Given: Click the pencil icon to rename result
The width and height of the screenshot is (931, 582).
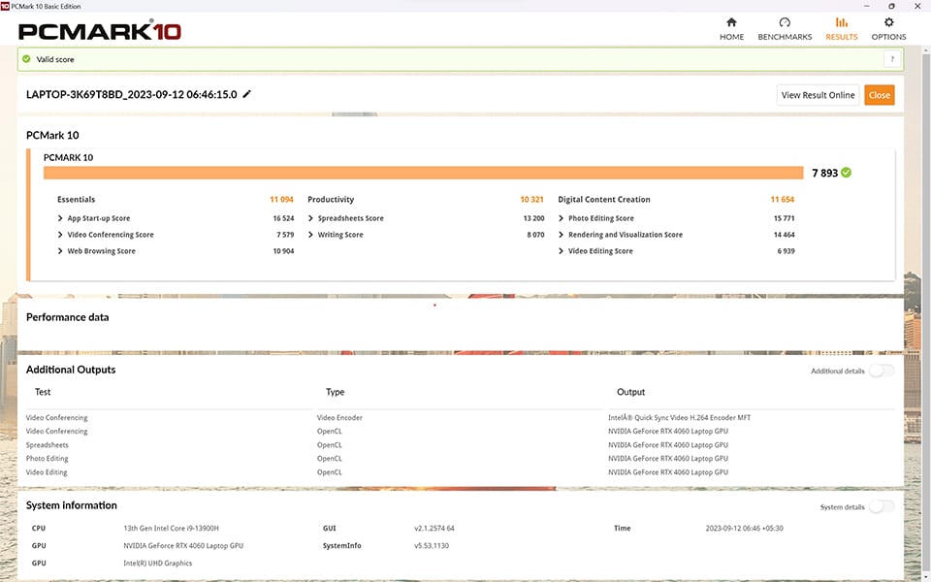Looking at the screenshot, I should [x=246, y=94].
